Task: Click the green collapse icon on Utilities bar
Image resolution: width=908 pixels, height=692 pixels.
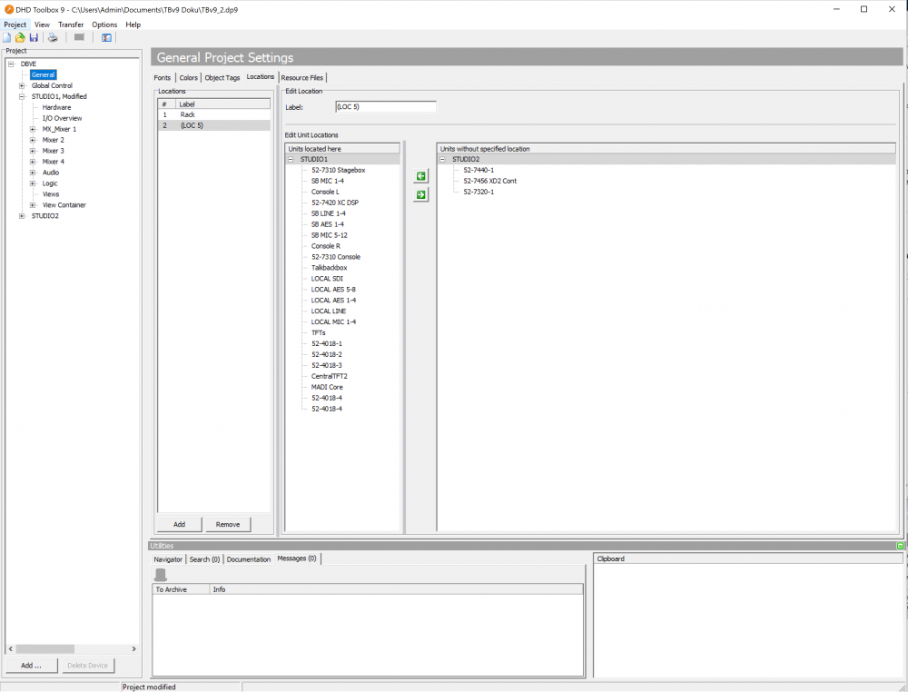Action: (899, 545)
